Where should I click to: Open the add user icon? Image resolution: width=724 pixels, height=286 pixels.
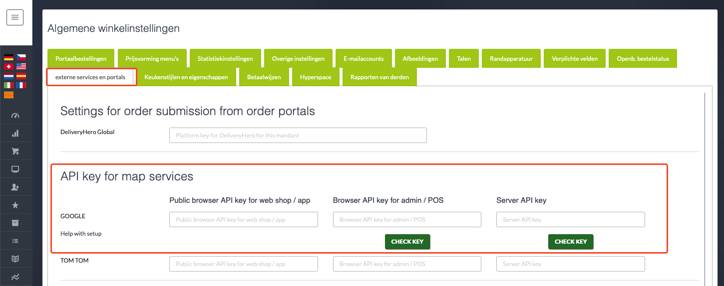click(x=15, y=187)
